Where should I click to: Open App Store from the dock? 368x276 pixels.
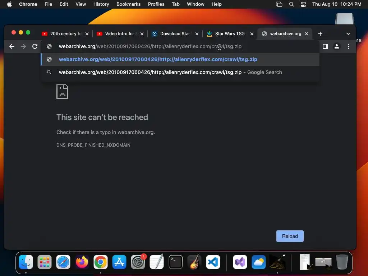point(119,262)
